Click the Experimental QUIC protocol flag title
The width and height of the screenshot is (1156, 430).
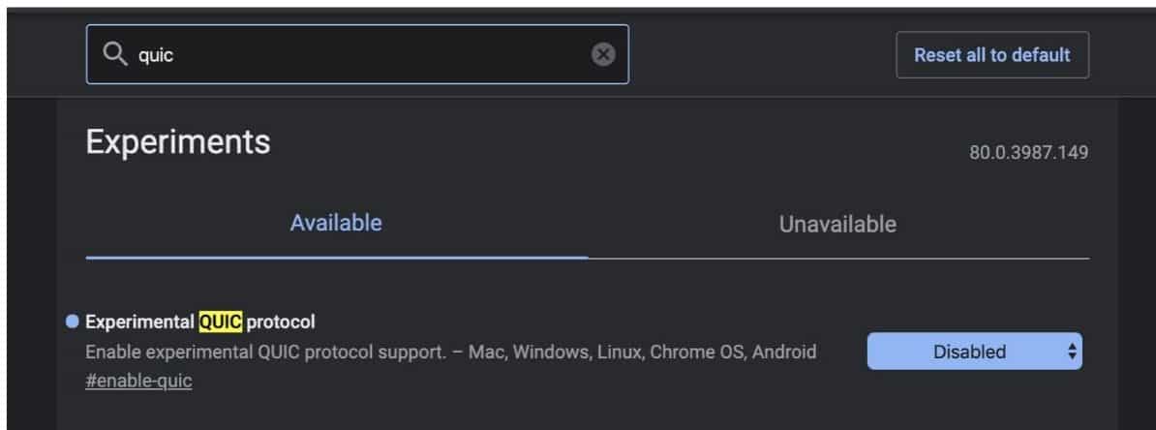pyautogui.click(x=200, y=322)
